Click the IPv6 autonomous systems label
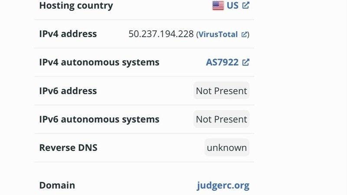Viewport: 347px width, 195px height. (x=99, y=120)
